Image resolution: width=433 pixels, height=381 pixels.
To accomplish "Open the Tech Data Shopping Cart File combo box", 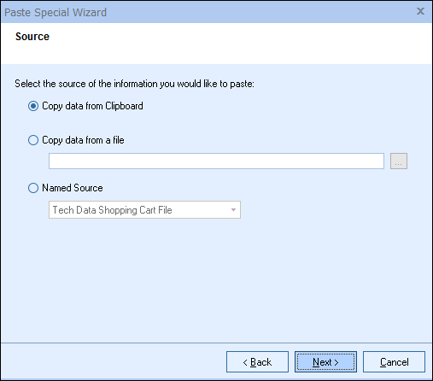I will click(144, 210).
